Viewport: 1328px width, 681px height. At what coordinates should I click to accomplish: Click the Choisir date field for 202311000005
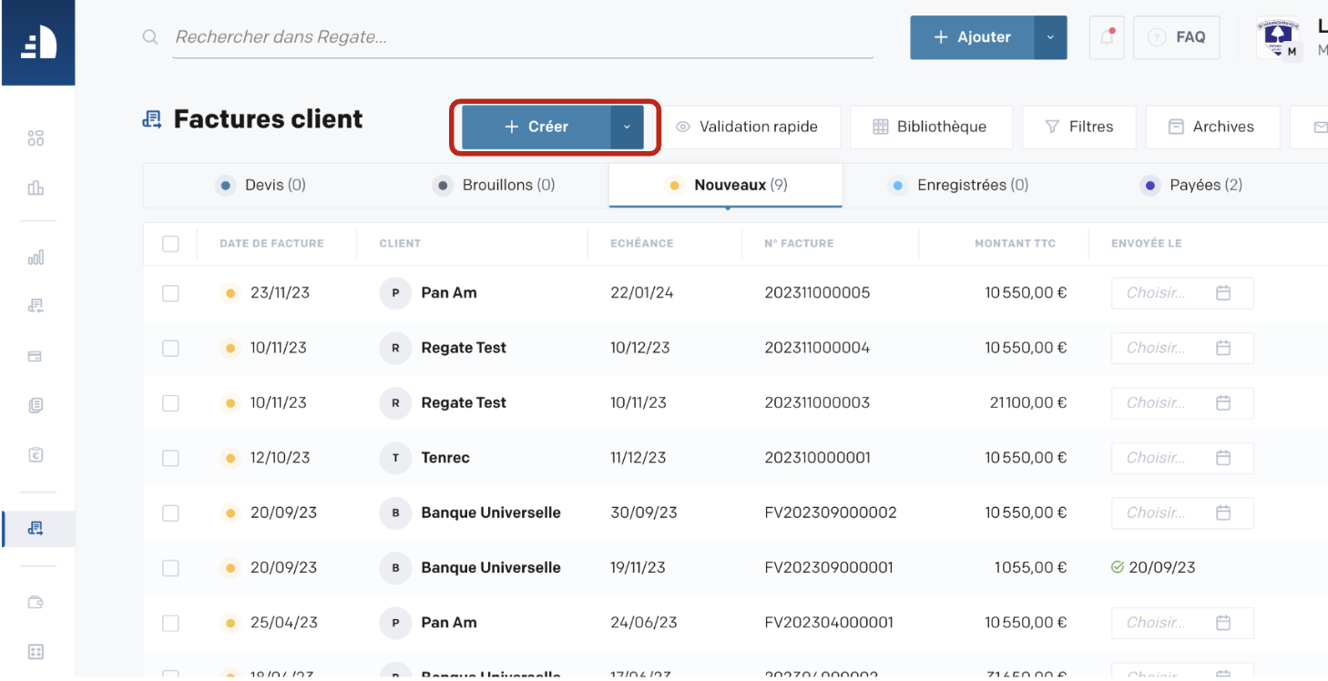point(1182,293)
